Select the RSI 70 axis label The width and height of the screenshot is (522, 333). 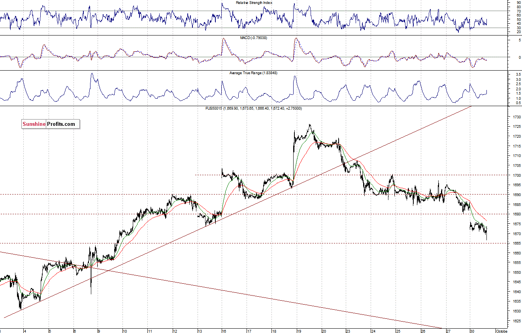pyautogui.click(x=518, y=11)
